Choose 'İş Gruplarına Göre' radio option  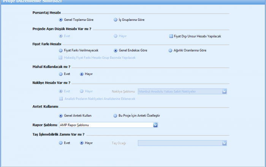click(116, 20)
